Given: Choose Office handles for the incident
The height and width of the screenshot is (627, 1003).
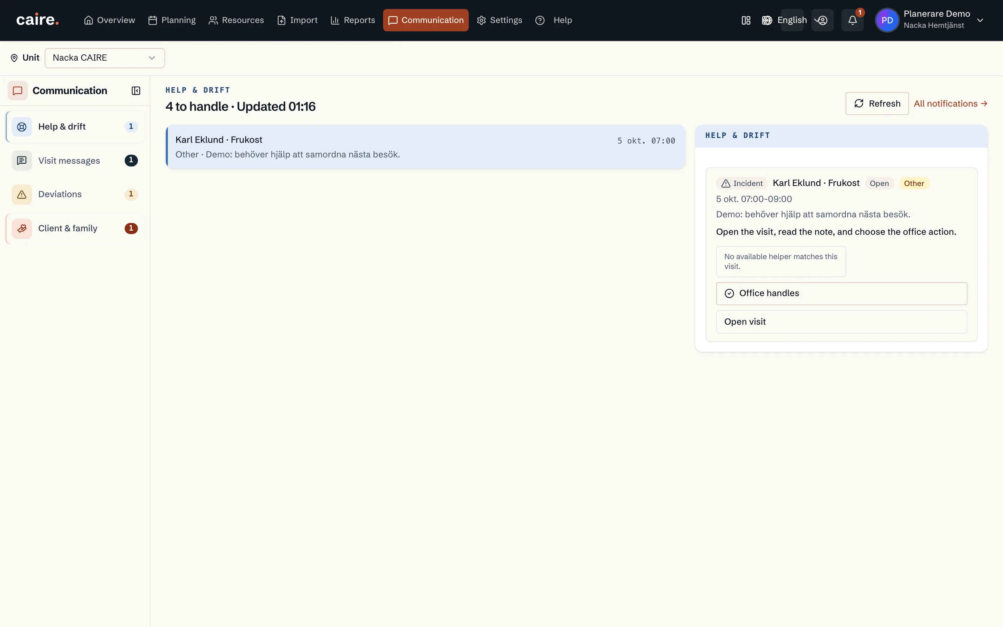Looking at the screenshot, I should [841, 294].
